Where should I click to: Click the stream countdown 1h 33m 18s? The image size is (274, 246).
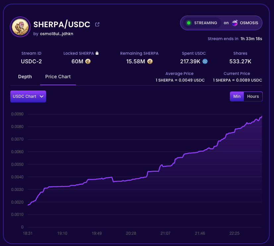(251, 39)
